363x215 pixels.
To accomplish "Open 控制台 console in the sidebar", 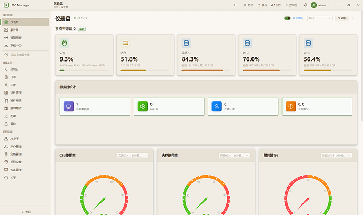I will (25, 69).
